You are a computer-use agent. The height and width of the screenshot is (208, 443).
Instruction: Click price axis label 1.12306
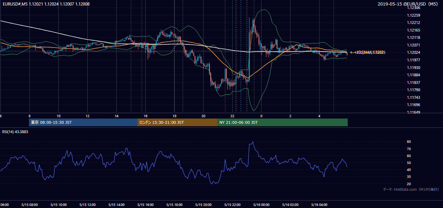[x=413, y=8]
